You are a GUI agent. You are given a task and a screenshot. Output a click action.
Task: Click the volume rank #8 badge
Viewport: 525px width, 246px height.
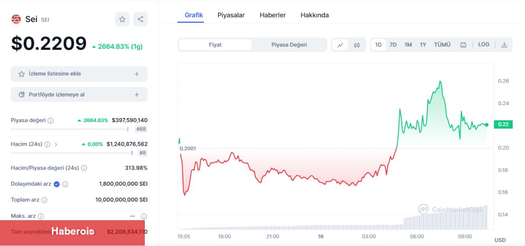point(143,153)
